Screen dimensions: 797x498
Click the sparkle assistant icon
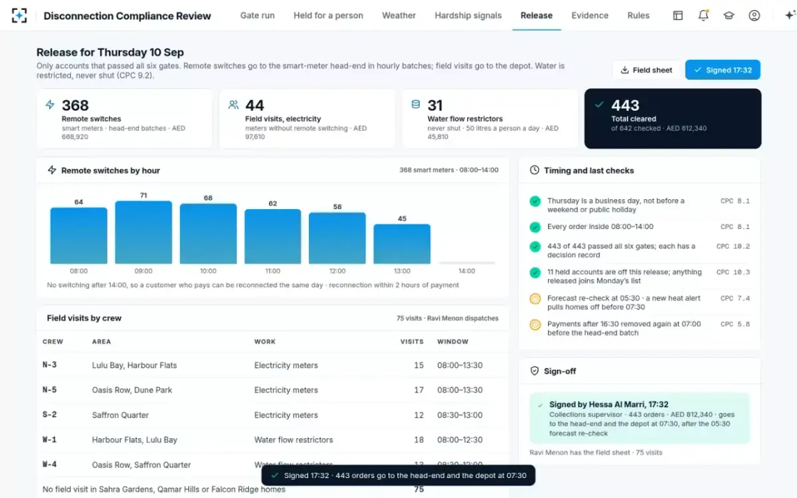[790, 15]
